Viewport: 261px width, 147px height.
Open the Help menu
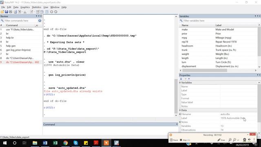point(64,7)
